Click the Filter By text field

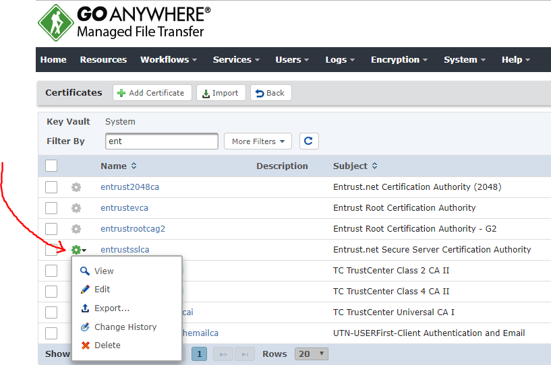click(x=161, y=141)
